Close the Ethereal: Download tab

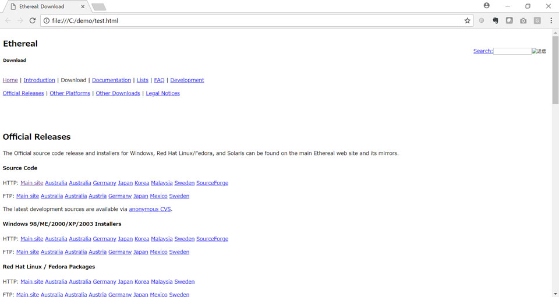(x=83, y=6)
